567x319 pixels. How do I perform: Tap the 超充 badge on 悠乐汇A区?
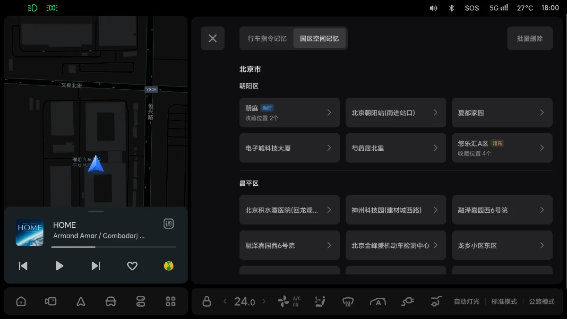coord(498,143)
